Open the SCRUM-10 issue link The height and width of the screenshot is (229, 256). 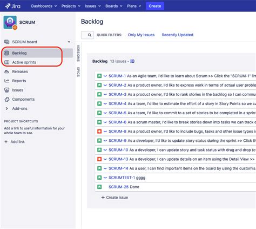pos(118,150)
